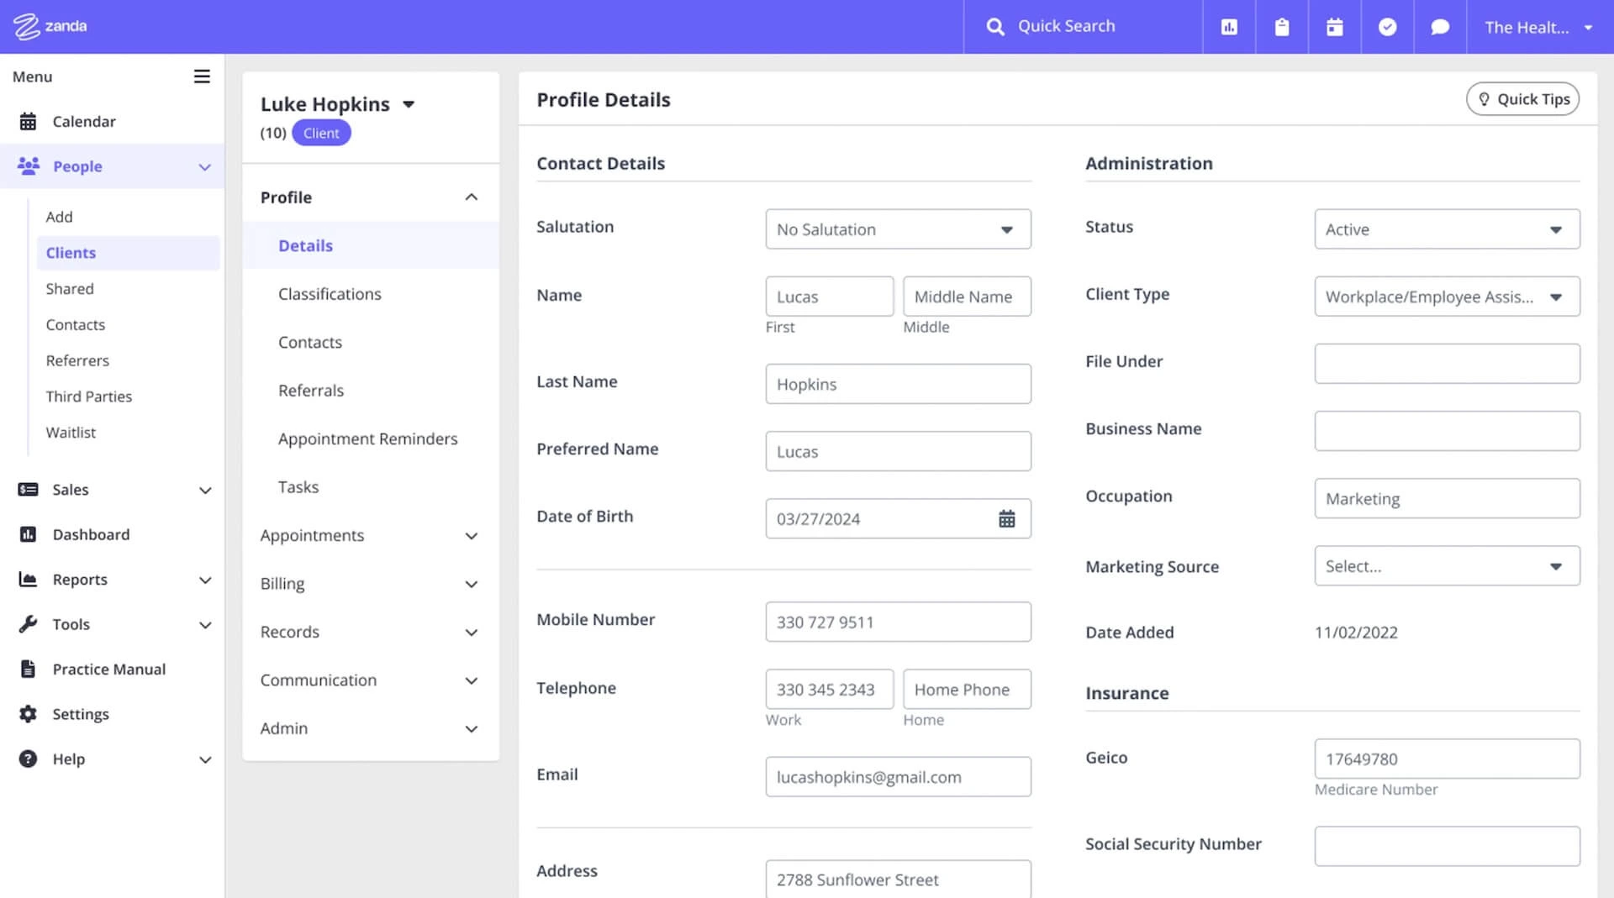
Task: Open the tasks checkmark icon in top bar
Action: [x=1388, y=27]
